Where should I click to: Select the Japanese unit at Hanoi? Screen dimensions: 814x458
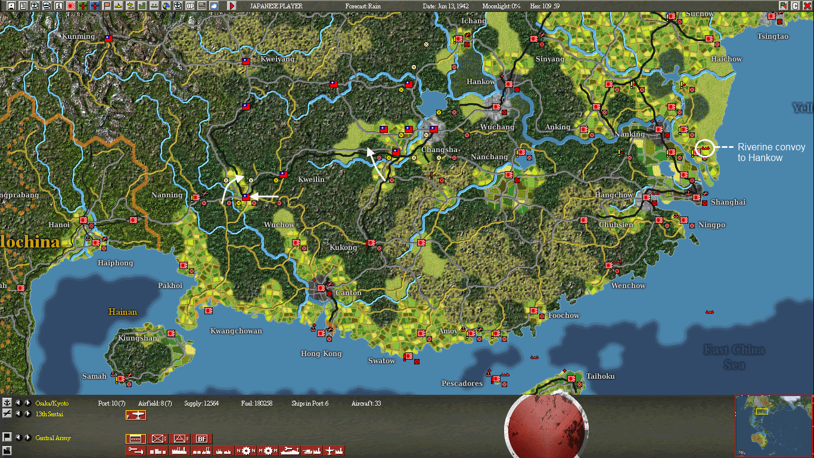83,219
